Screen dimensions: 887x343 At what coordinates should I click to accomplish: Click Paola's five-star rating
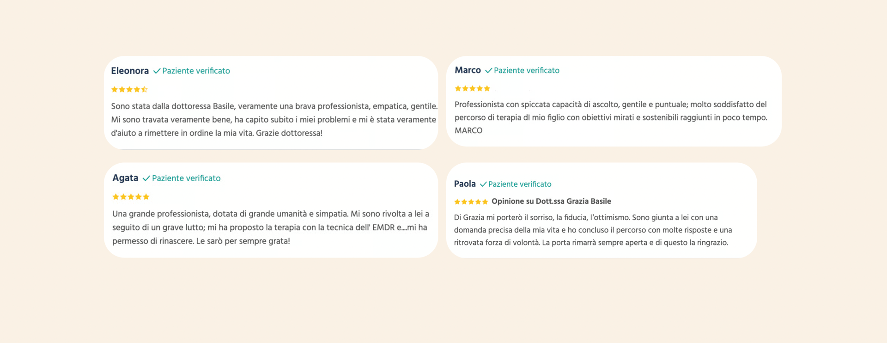click(471, 202)
